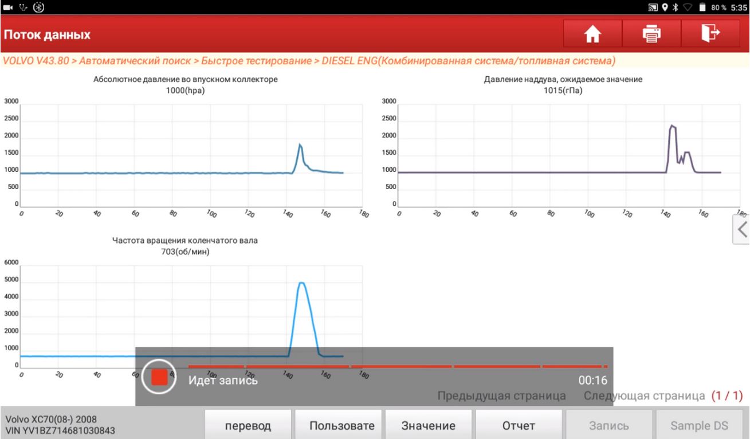
Task: Open the Отчет report button
Action: click(519, 425)
